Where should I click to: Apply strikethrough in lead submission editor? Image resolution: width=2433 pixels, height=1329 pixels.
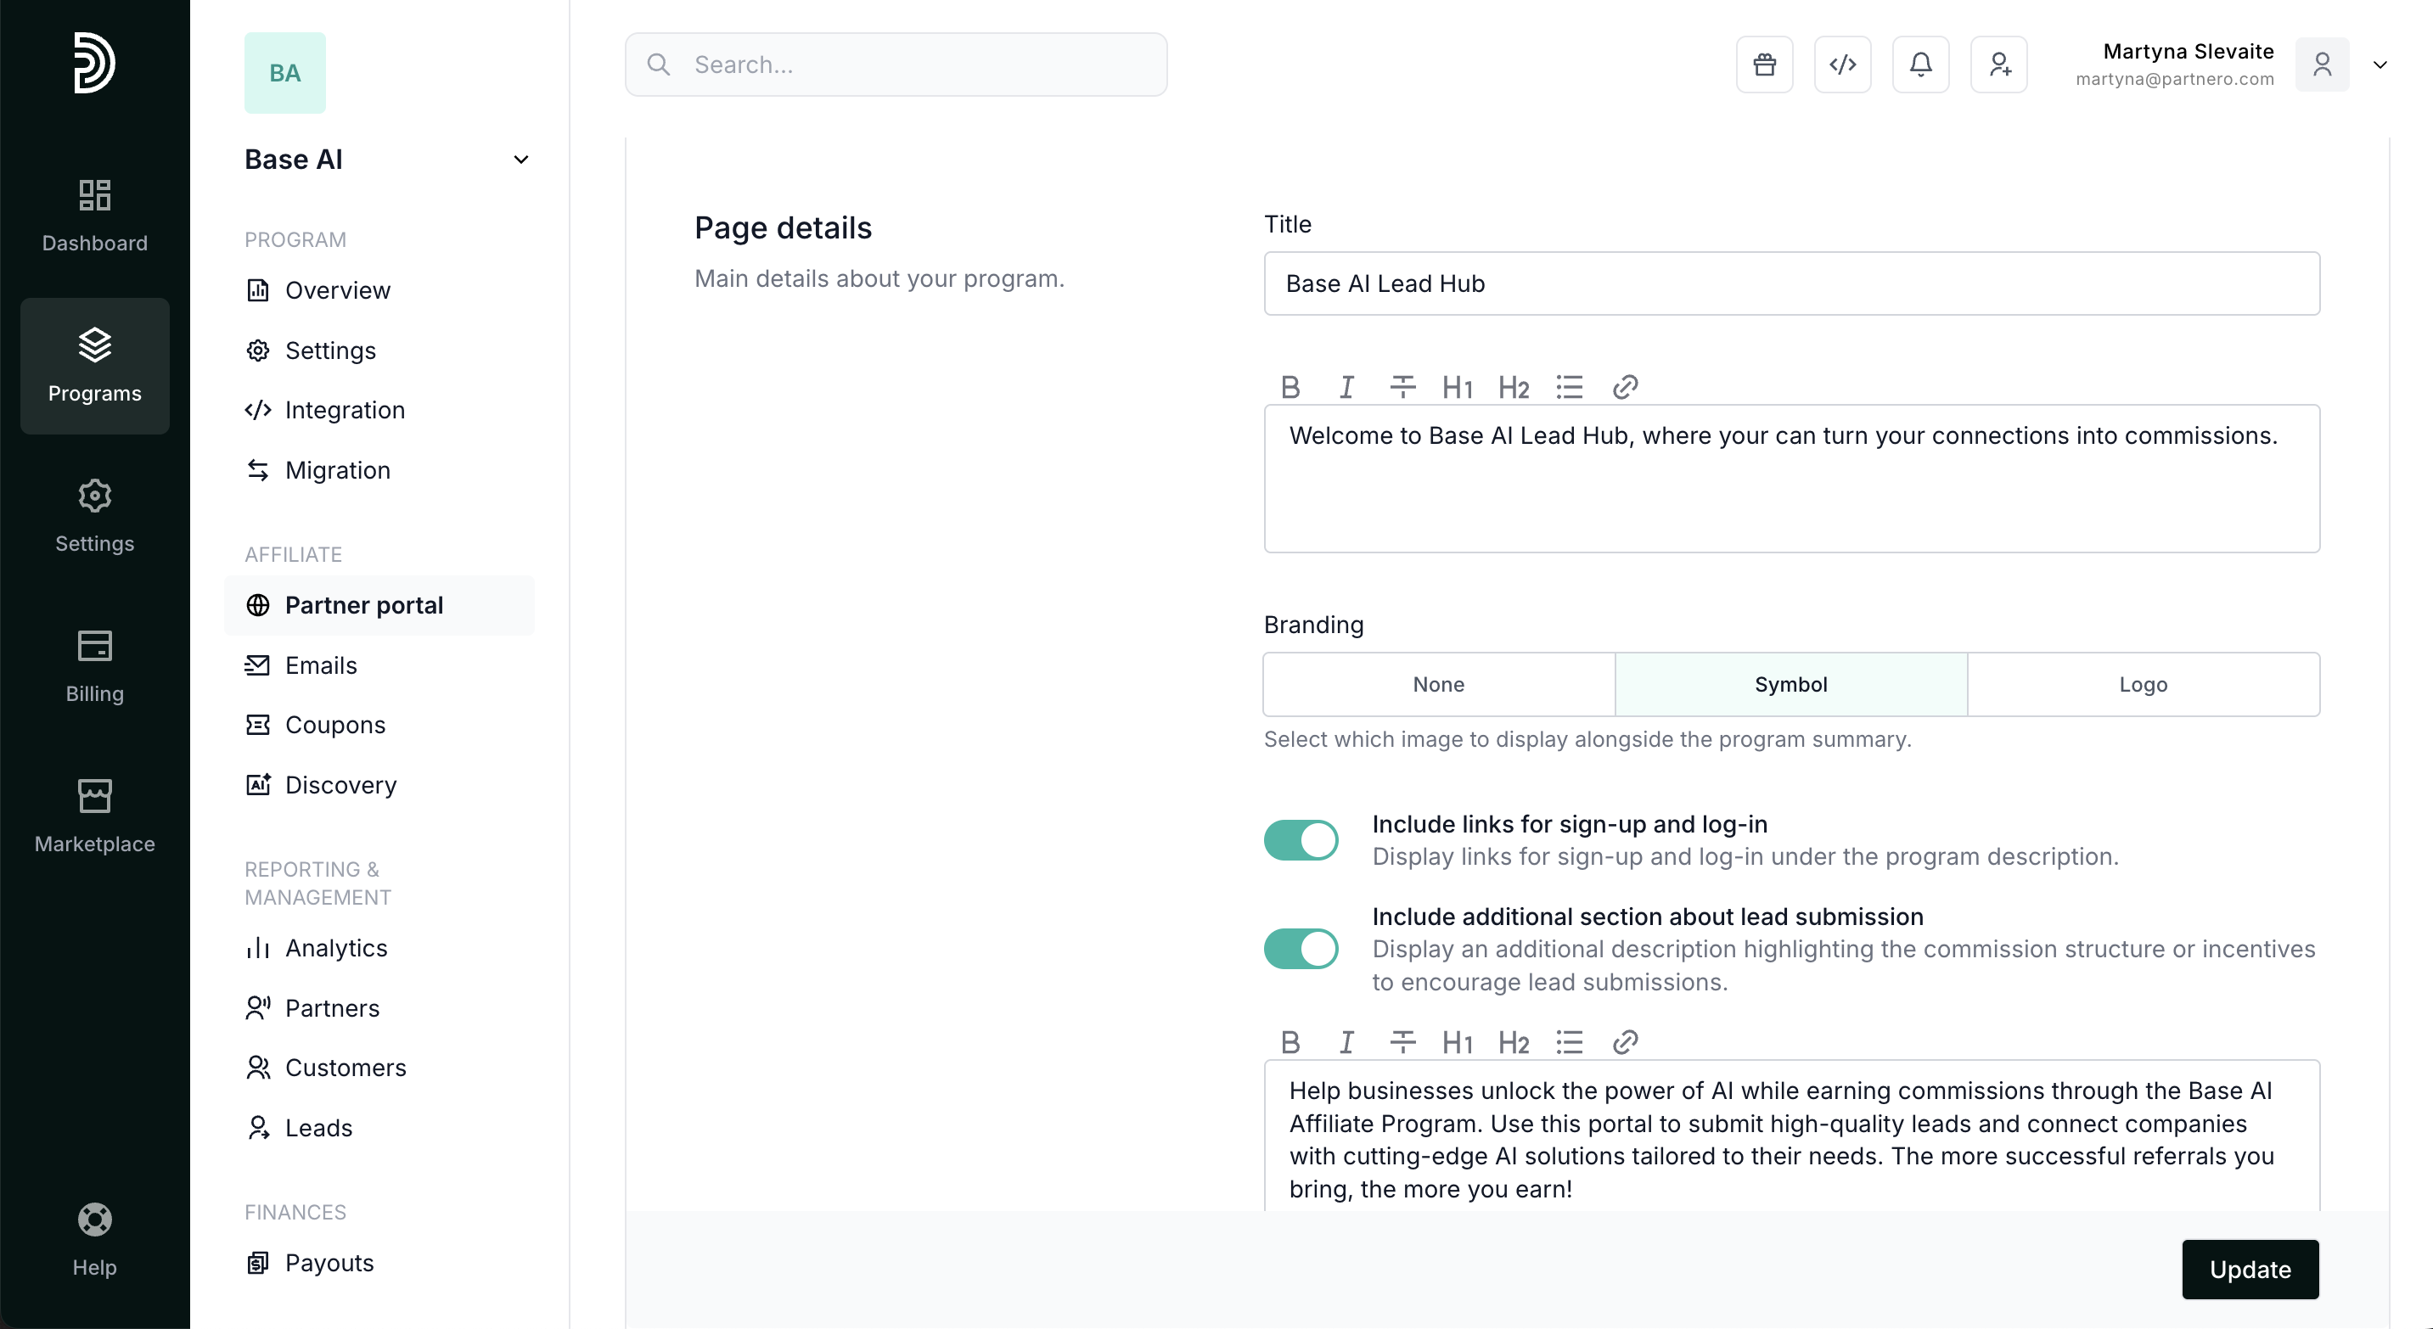tap(1402, 1042)
